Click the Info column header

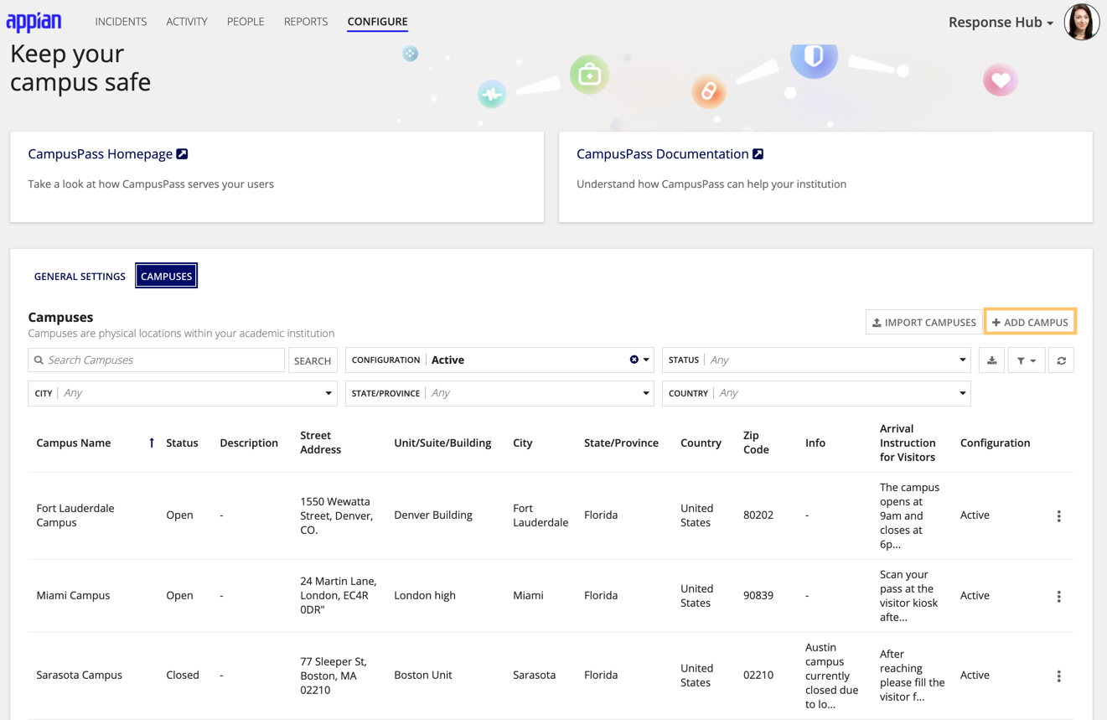pos(815,443)
